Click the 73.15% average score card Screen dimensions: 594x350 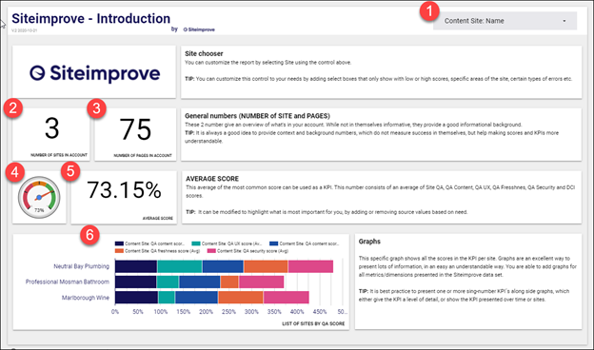(124, 197)
